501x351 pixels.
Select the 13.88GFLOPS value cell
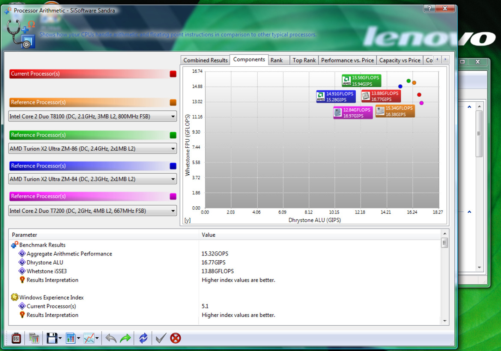tap(218, 271)
